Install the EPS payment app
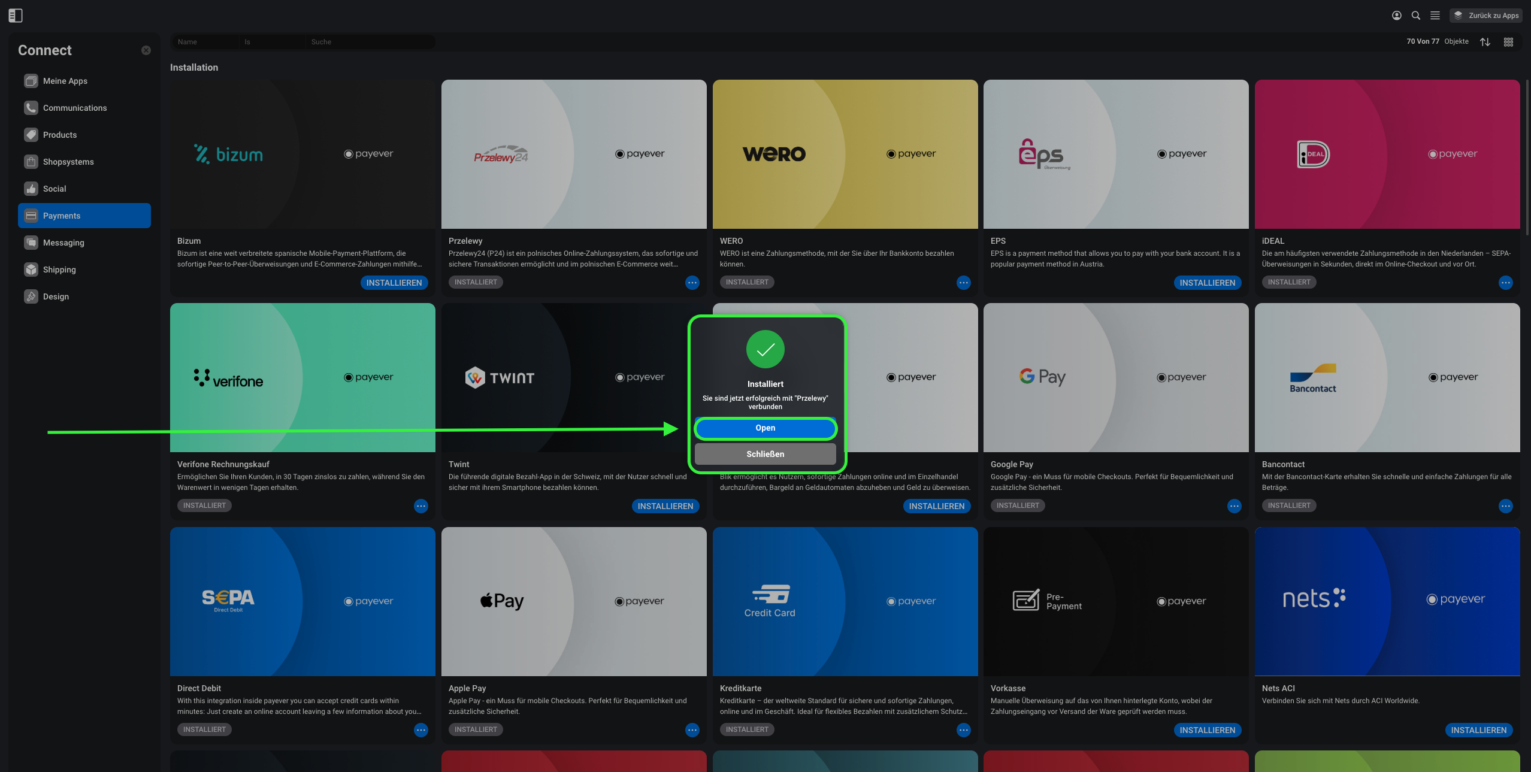The height and width of the screenshot is (772, 1531). click(1208, 283)
